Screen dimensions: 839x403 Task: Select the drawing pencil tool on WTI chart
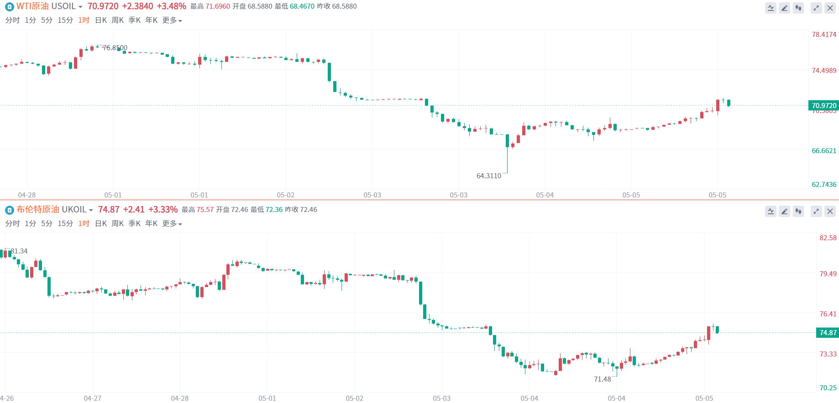click(x=785, y=8)
